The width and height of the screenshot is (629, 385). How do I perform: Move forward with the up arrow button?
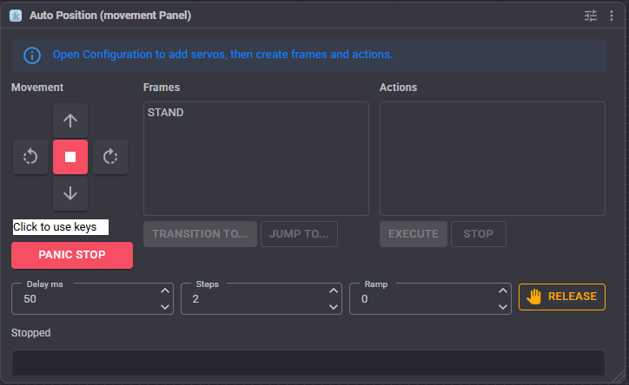coord(70,121)
